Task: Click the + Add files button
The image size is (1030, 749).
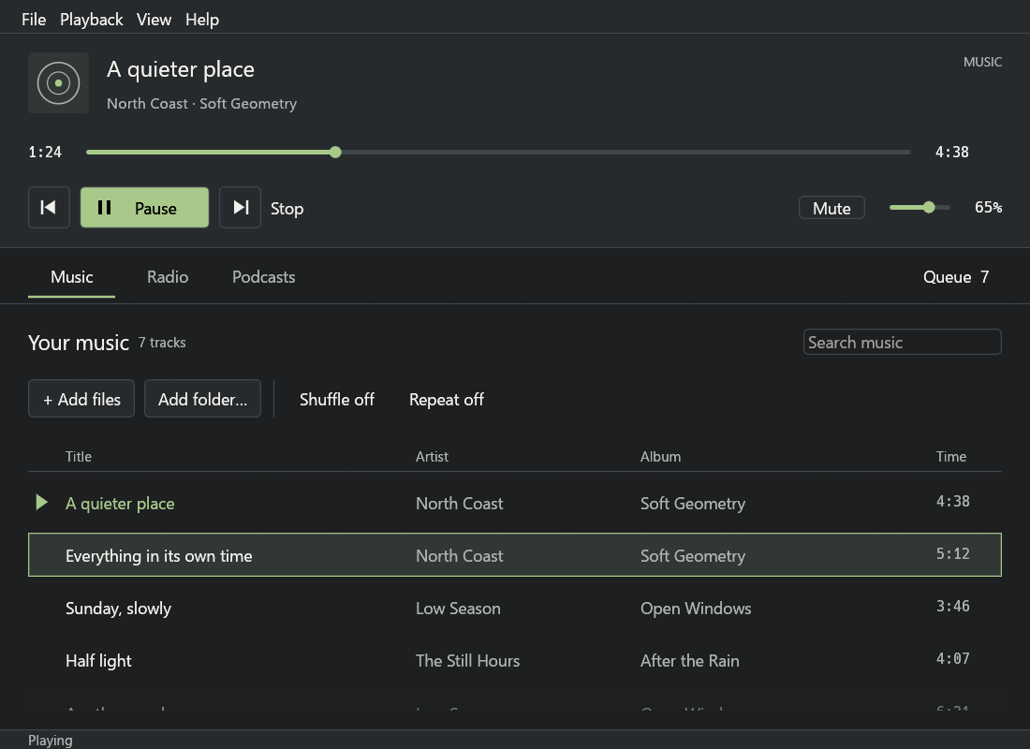Action: [81, 399]
